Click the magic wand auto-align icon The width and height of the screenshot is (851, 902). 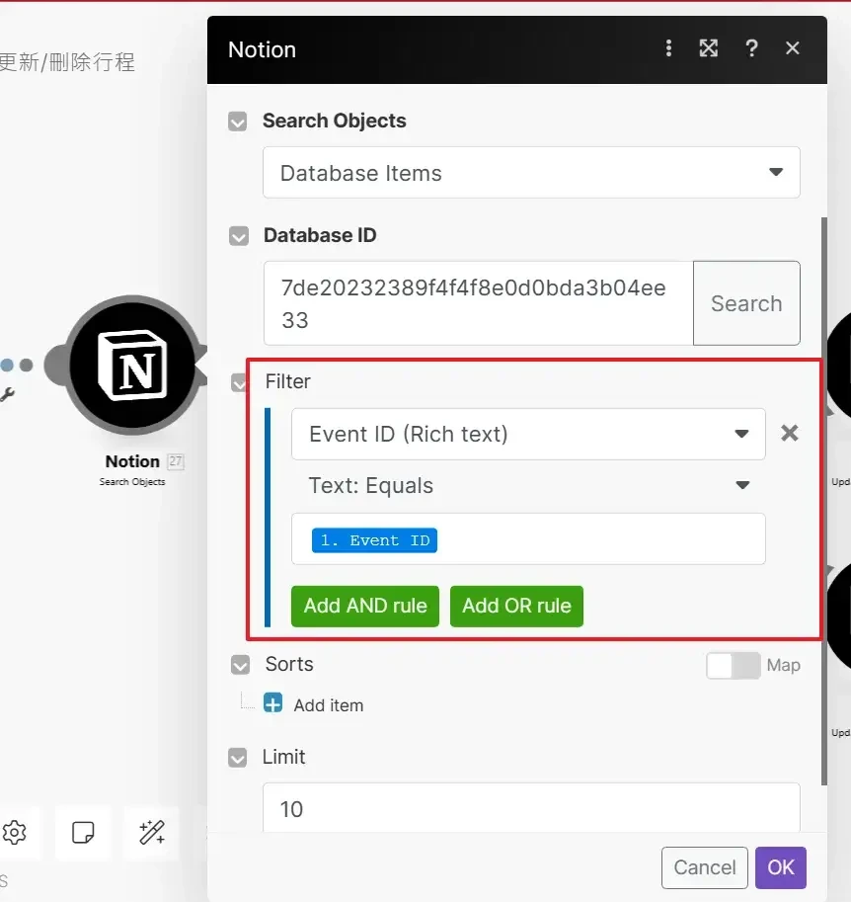pyautogui.click(x=152, y=832)
